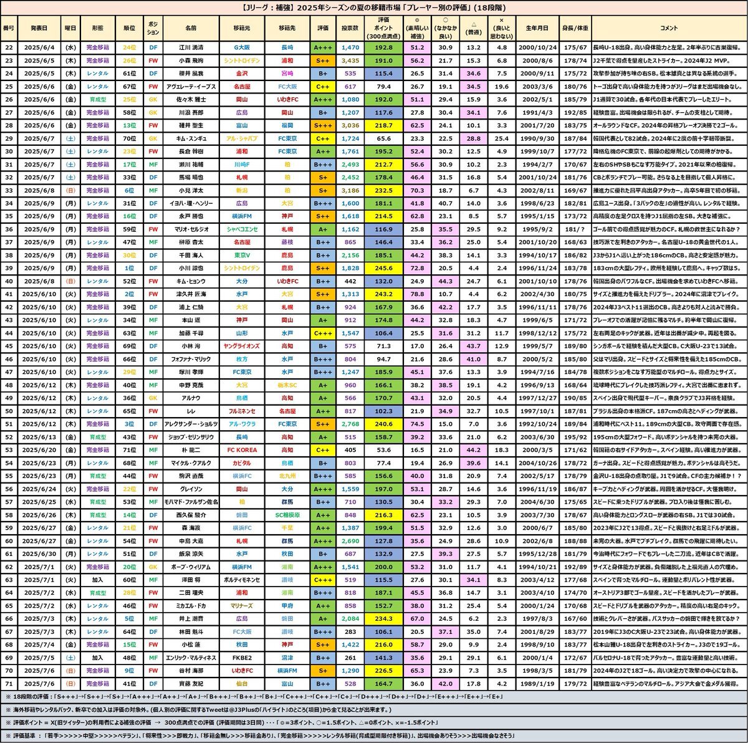This screenshot has width=748, height=743.
Task: Click origin club アル・シャバブ
Action: 242,137
